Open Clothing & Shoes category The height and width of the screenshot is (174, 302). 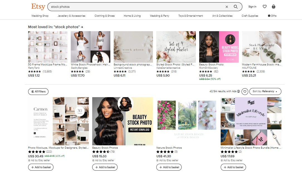104,16
